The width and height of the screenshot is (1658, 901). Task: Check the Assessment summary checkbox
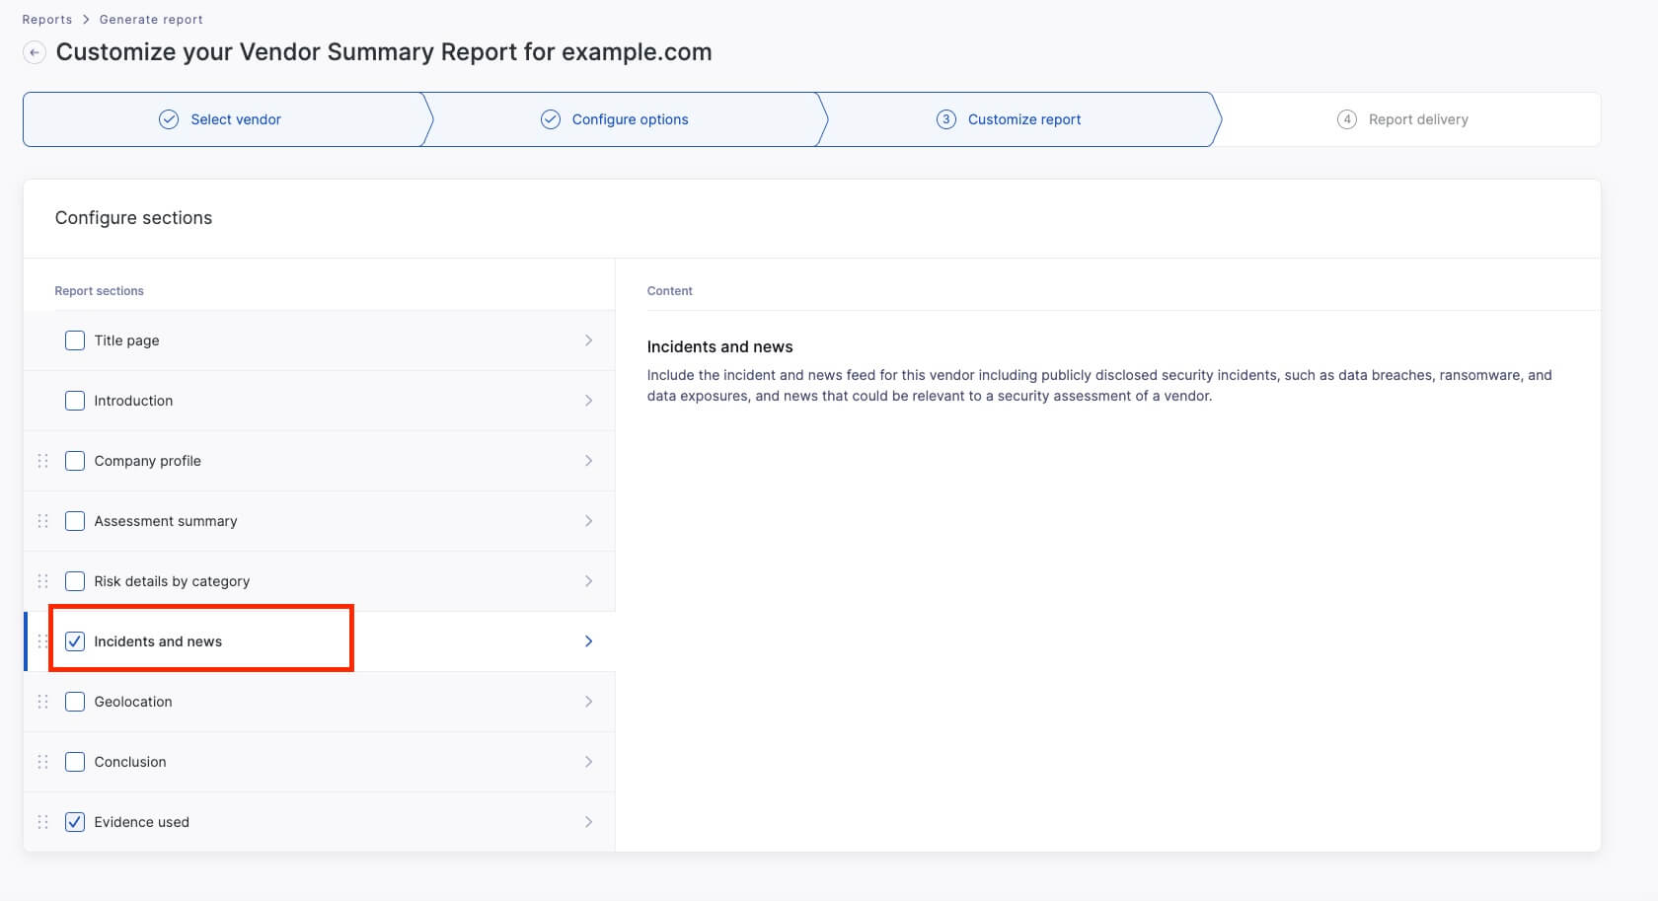tap(75, 521)
